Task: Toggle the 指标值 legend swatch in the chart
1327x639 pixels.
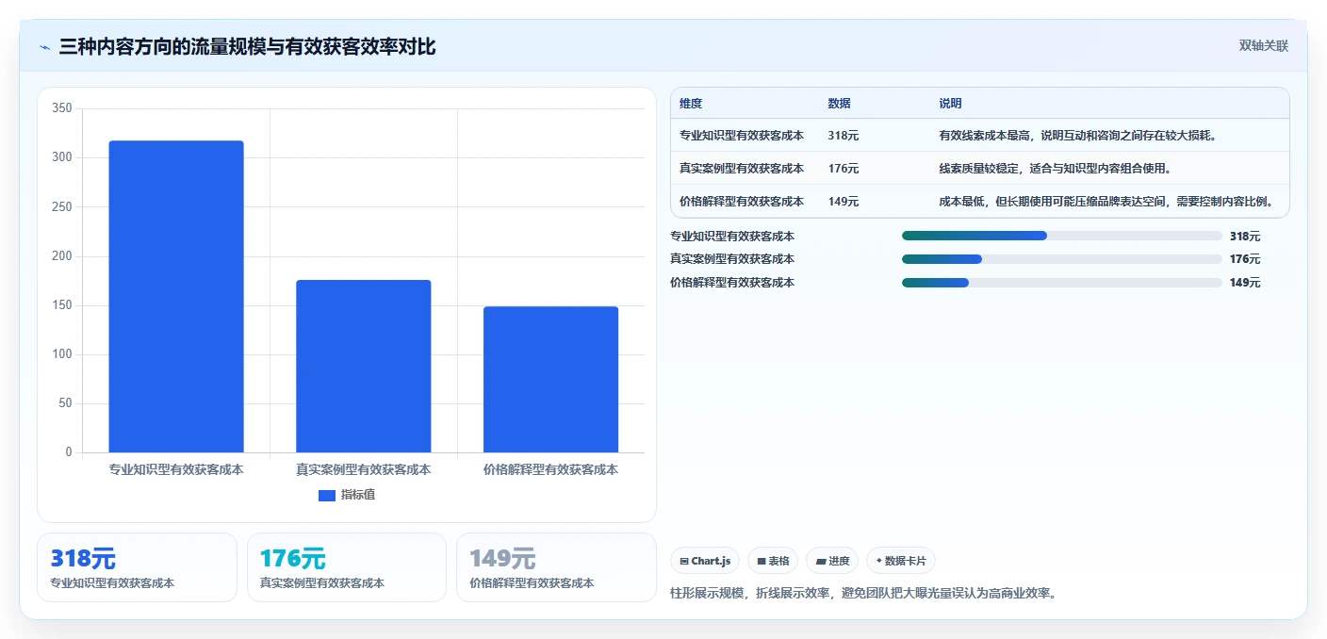Action: (327, 495)
